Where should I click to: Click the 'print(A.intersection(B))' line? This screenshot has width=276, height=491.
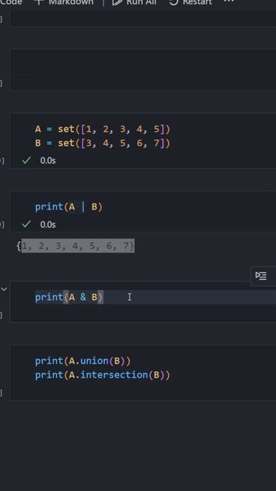tap(103, 375)
